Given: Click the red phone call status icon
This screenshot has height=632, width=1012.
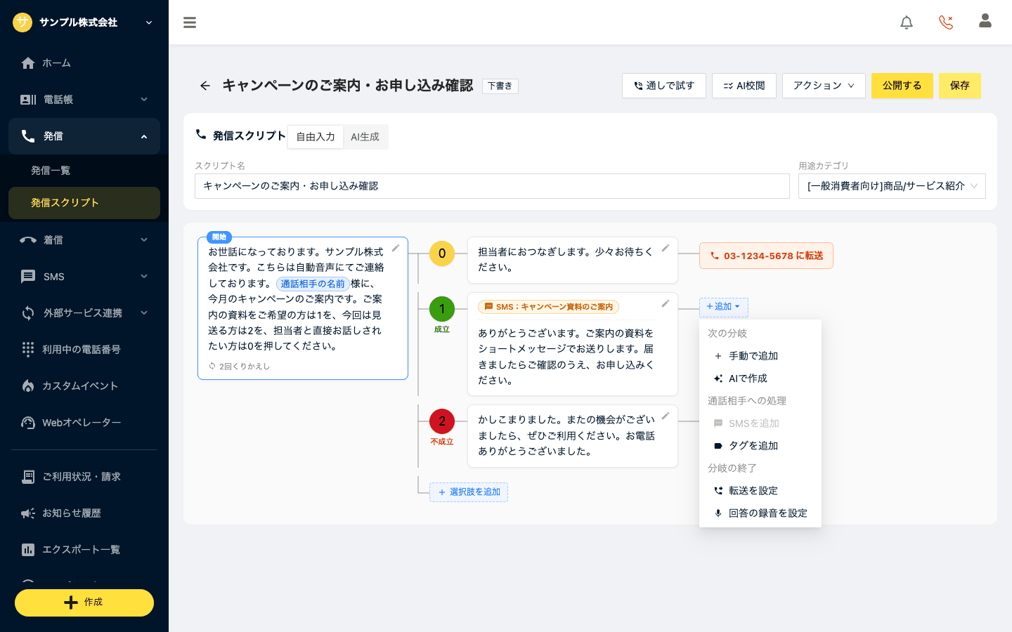Looking at the screenshot, I should coord(946,22).
